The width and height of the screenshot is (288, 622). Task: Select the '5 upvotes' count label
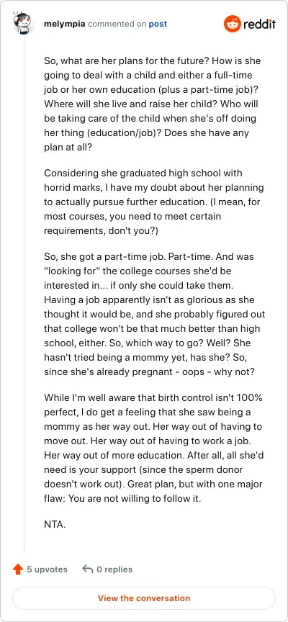pyautogui.click(x=48, y=569)
